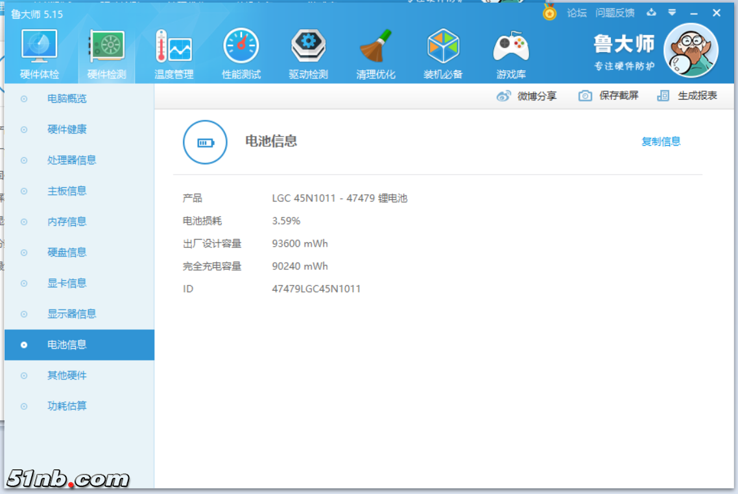Image resolution: width=738 pixels, height=494 pixels.
Task: Go to 显卡信息 in the sidebar
Action: (67, 283)
